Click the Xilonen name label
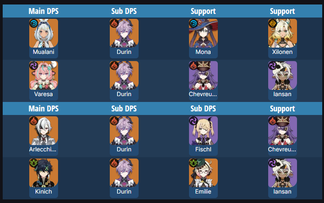The image size is (324, 203). [x=283, y=52]
